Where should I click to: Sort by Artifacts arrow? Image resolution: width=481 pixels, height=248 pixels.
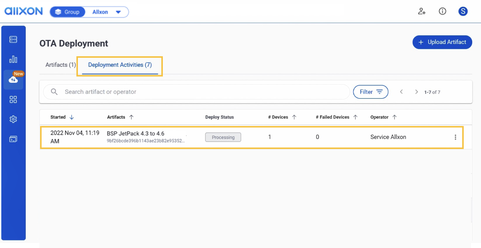(x=131, y=117)
